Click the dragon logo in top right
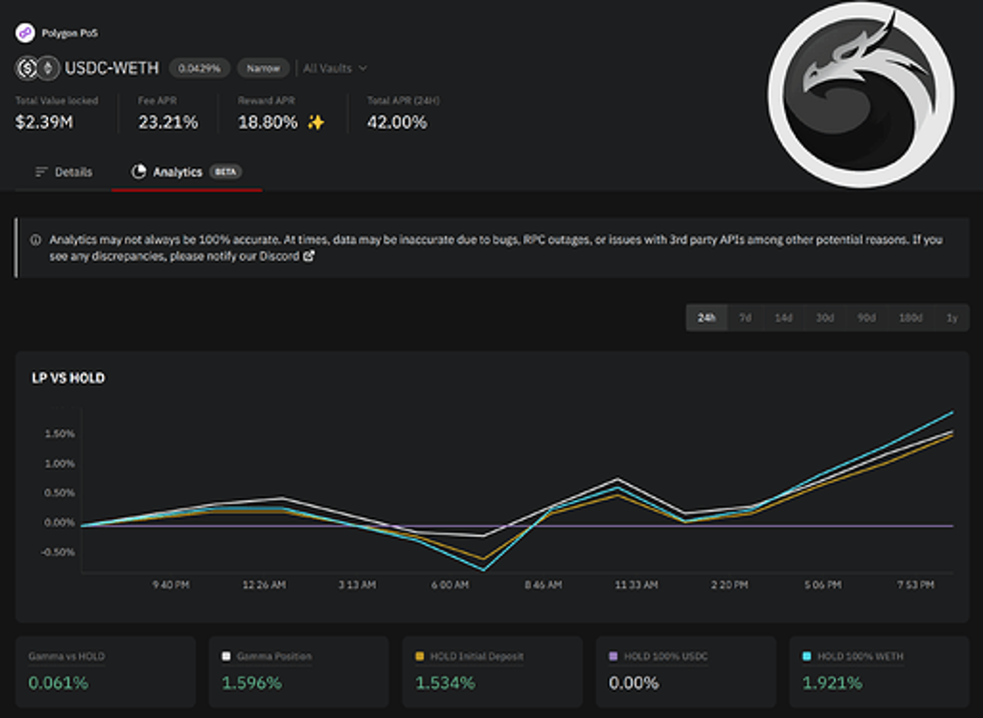This screenshot has width=983, height=718. click(860, 95)
